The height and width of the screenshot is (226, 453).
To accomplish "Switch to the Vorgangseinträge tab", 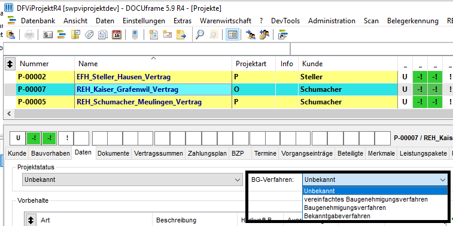I will 307,153.
